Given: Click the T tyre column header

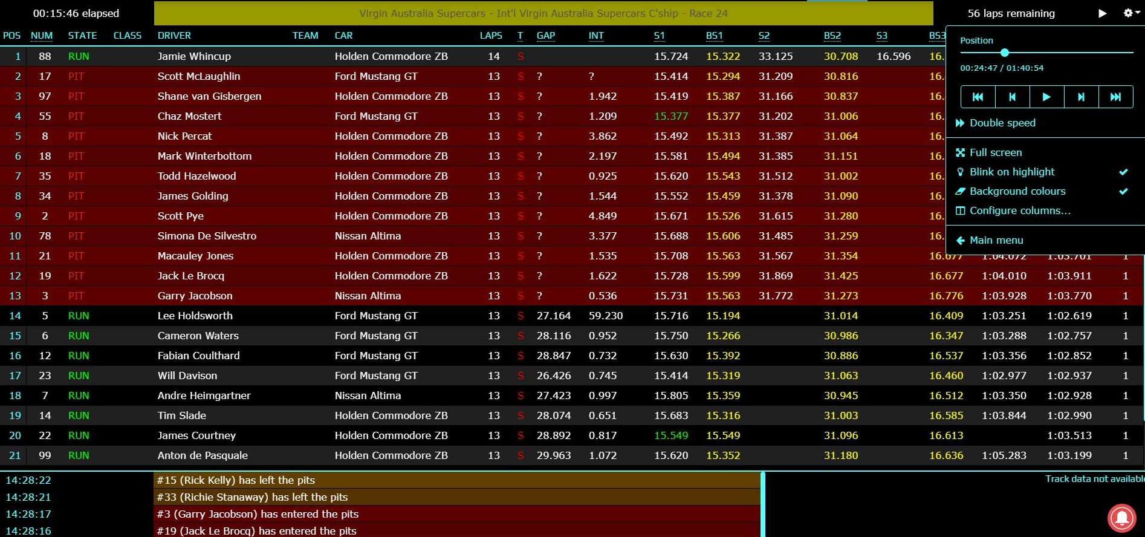Looking at the screenshot, I should coord(520,36).
